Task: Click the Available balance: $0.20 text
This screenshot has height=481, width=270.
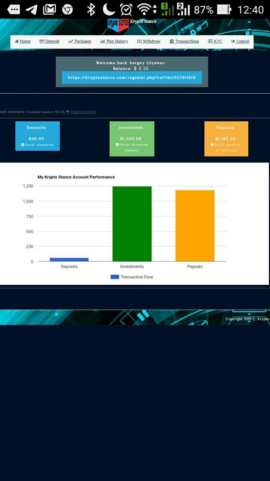Action: click(x=45, y=112)
